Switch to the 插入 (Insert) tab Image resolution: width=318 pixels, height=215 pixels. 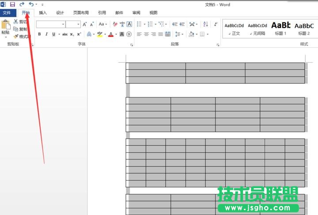[42, 13]
